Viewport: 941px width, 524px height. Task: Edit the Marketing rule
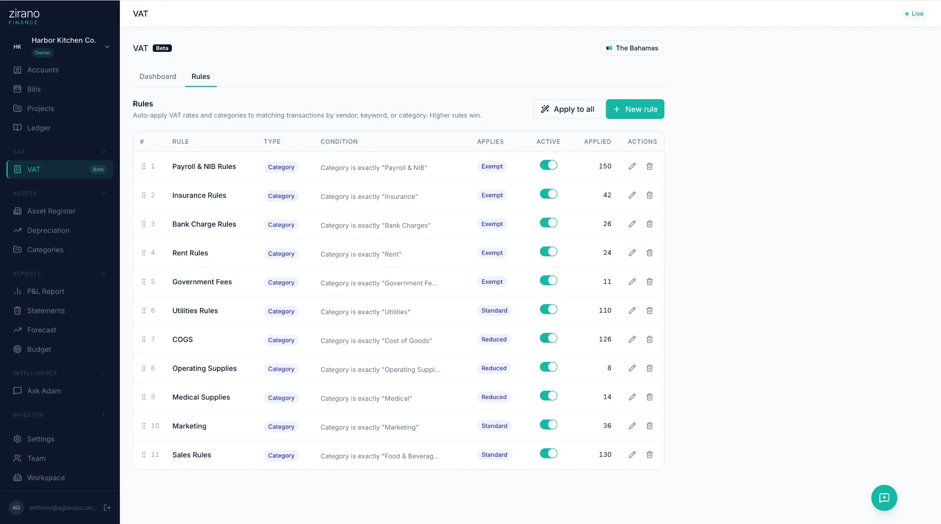pyautogui.click(x=632, y=426)
